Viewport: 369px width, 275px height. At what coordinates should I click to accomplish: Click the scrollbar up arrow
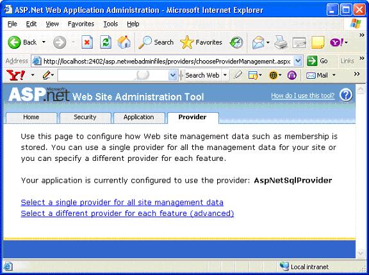[361, 89]
